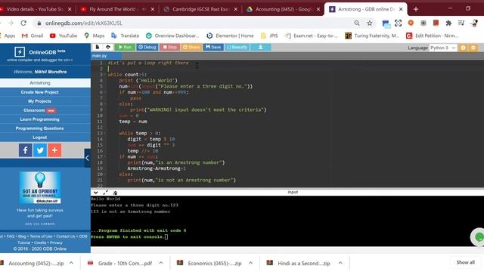Switch to the Cambridge IGCSE Past Exam tab
Image resolution: width=484 pixels, height=272 pixels.
[x=200, y=9]
